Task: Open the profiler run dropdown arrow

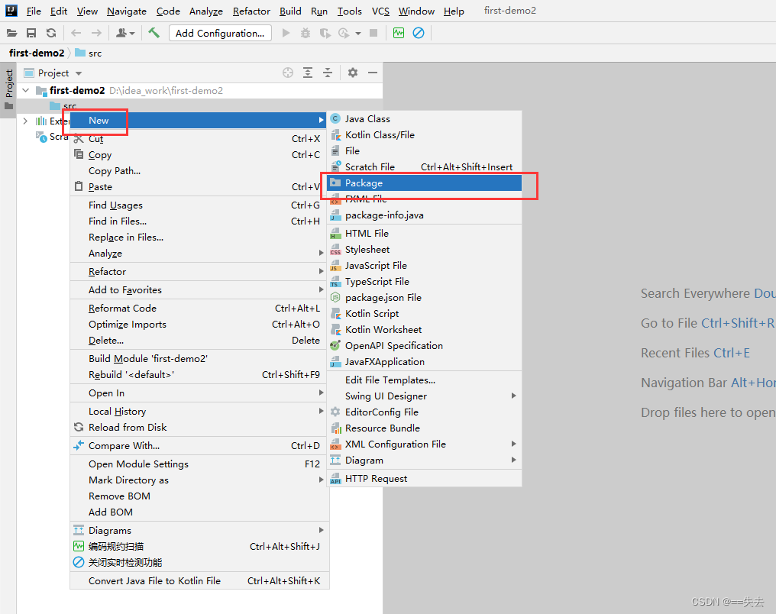Action: point(358,34)
